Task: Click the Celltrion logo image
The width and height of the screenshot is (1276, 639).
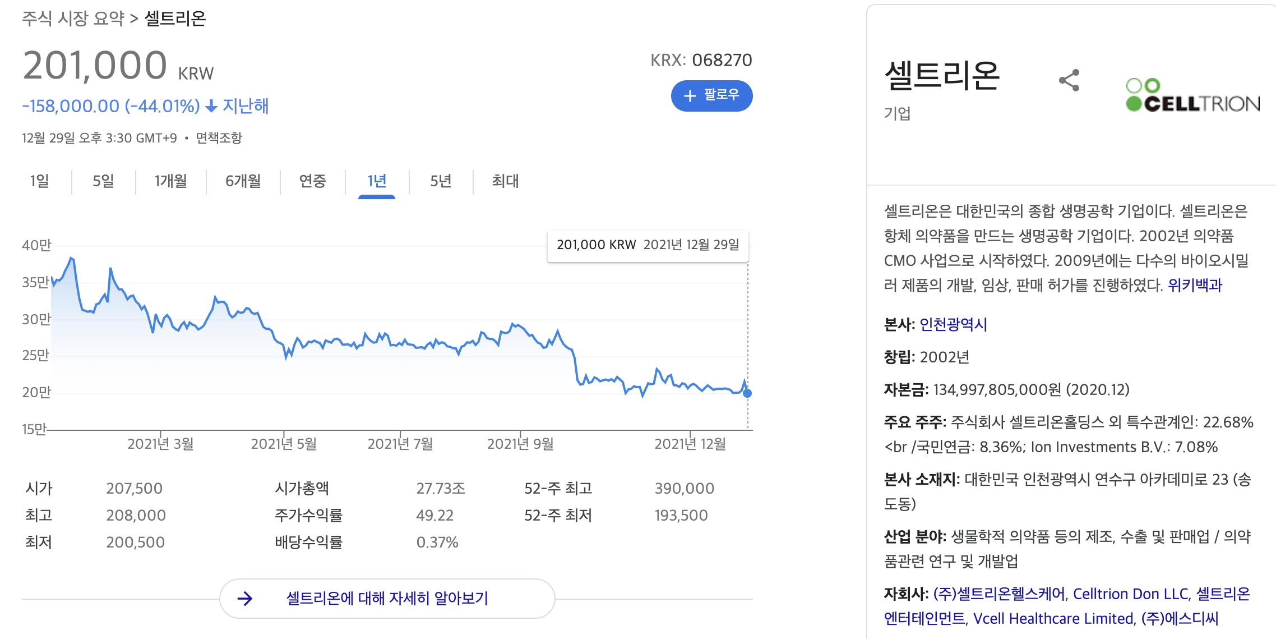Action: pyautogui.click(x=1192, y=95)
